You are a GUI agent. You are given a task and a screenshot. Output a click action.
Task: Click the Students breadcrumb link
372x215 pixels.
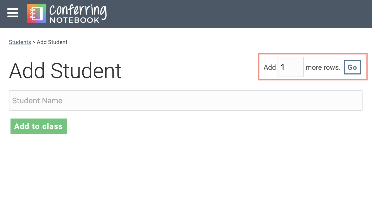[20, 42]
